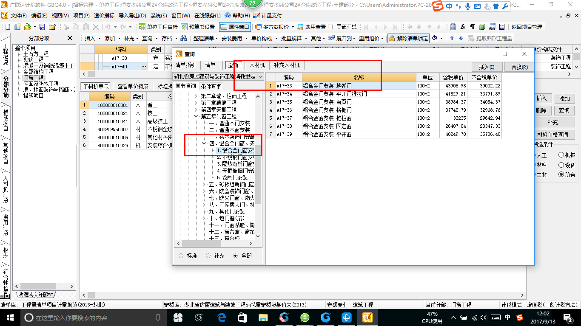Collapse 四、铝合金门窗 tree node

click(x=204, y=143)
